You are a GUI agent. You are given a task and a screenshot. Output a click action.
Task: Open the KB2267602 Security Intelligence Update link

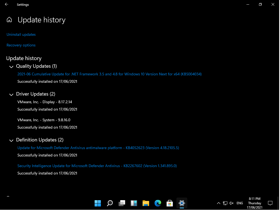coord(97,166)
